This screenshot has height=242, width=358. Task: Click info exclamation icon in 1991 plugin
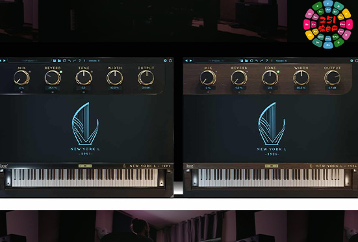[x=84, y=61]
